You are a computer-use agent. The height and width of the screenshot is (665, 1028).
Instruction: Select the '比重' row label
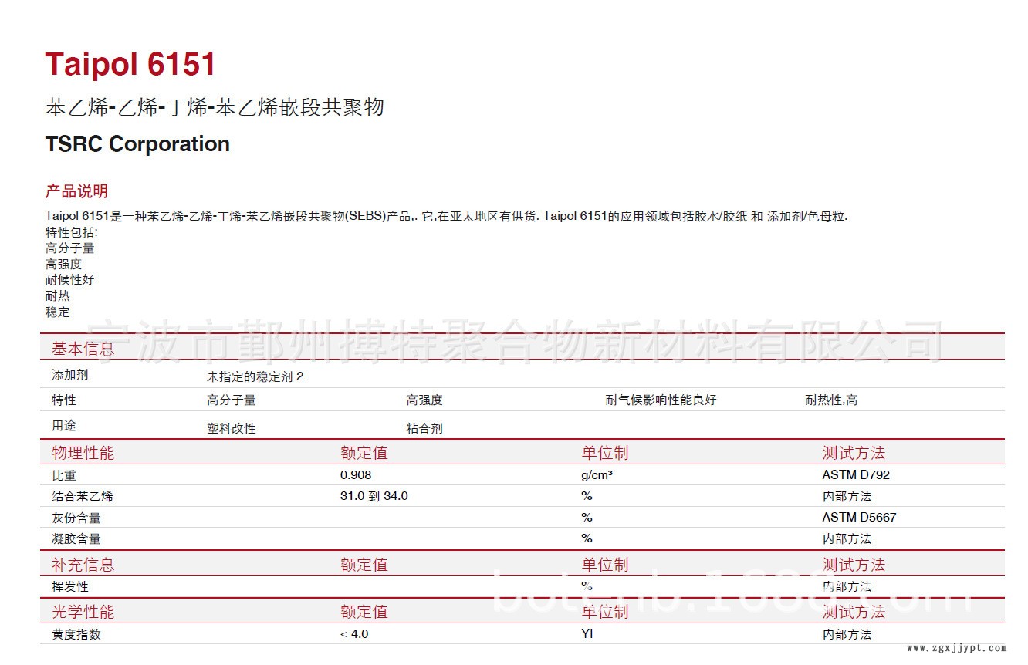(64, 475)
